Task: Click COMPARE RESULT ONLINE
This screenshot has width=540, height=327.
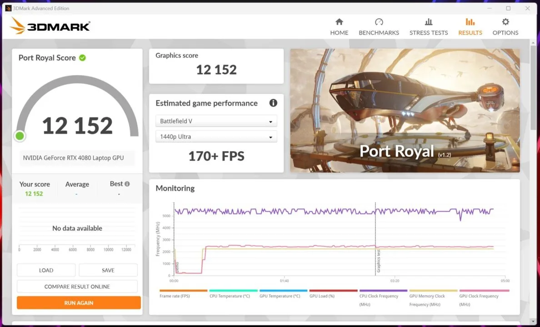Action: 77,287
